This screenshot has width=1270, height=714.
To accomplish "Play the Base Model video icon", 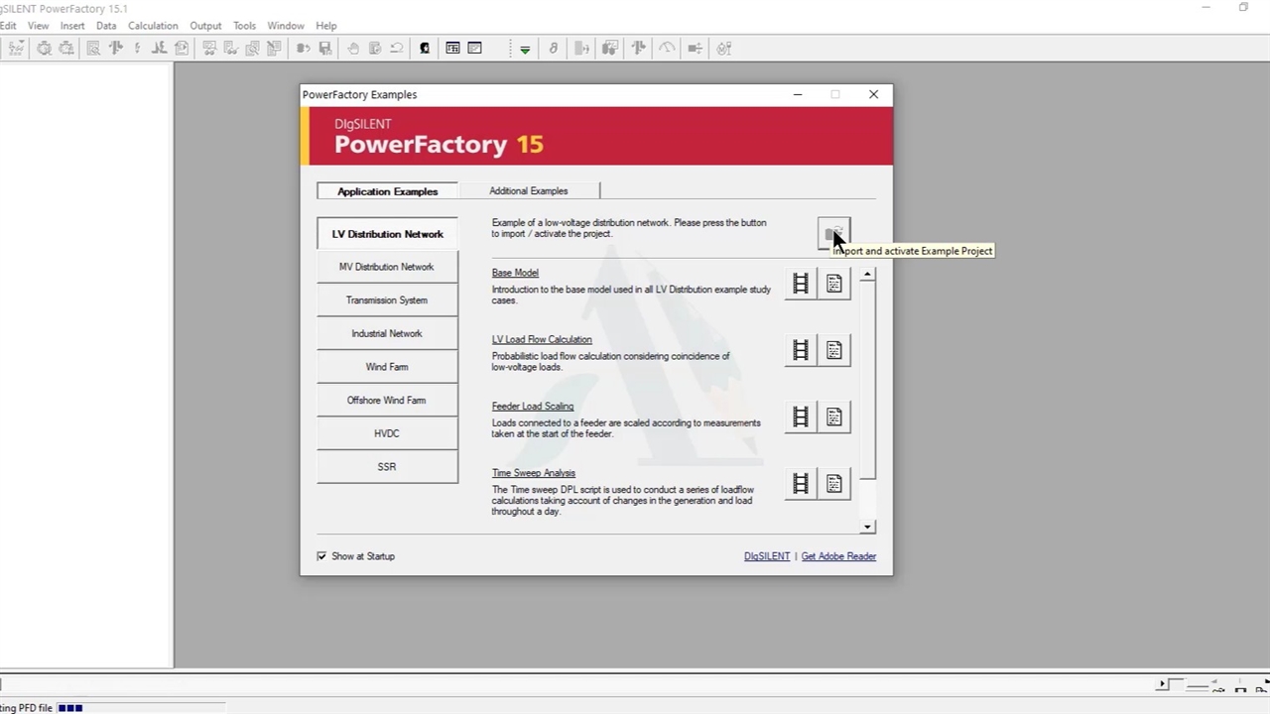I will tap(801, 285).
